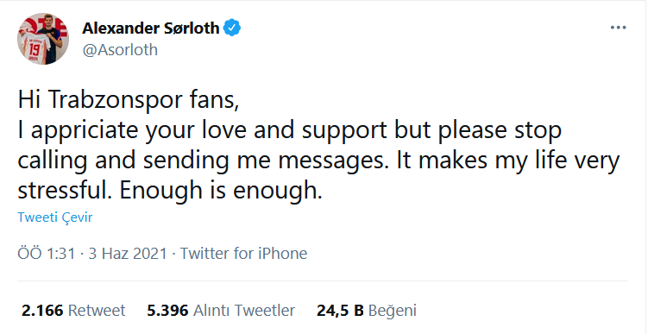The image size is (648, 334).
Task: Open the Beğeni likes list
Action: tap(393, 310)
